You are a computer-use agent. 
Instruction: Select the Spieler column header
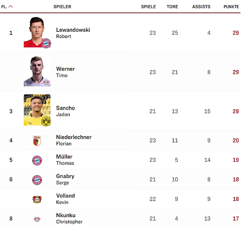pyautogui.click(x=62, y=6)
